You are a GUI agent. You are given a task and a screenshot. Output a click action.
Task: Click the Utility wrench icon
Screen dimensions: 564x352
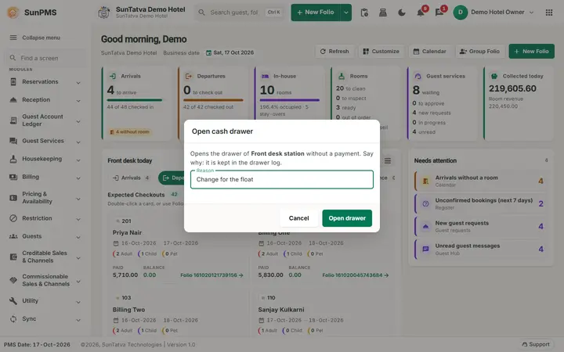[x=13, y=300]
